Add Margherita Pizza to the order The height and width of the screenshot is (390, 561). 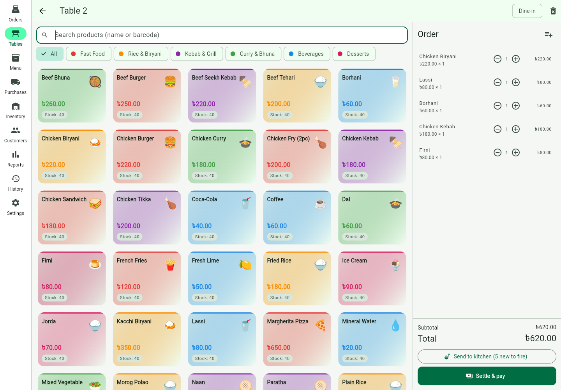pos(297,339)
